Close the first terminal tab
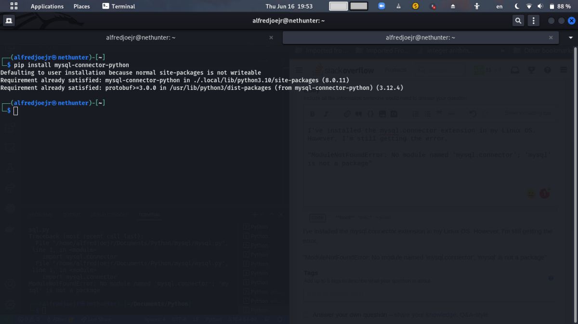This screenshot has height=324, width=578. point(271,37)
